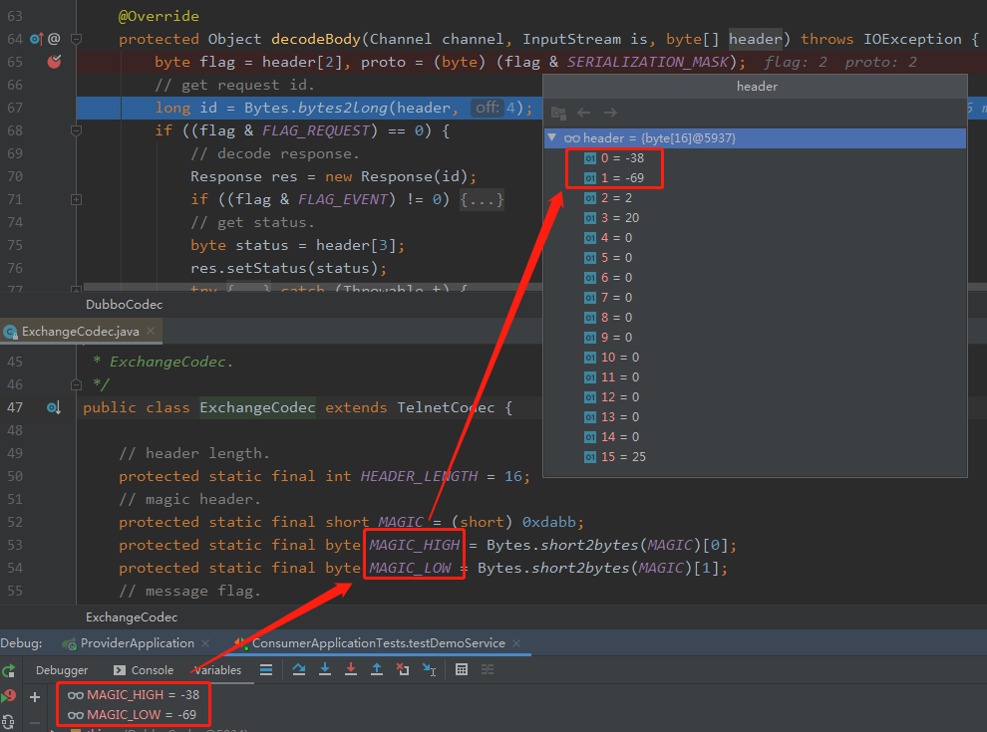987x732 pixels.
Task: Collapse the if-block fold on line 68
Action: [76, 130]
